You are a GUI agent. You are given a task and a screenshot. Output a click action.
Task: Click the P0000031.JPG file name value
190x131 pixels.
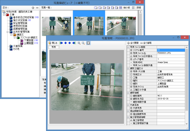[171, 53]
